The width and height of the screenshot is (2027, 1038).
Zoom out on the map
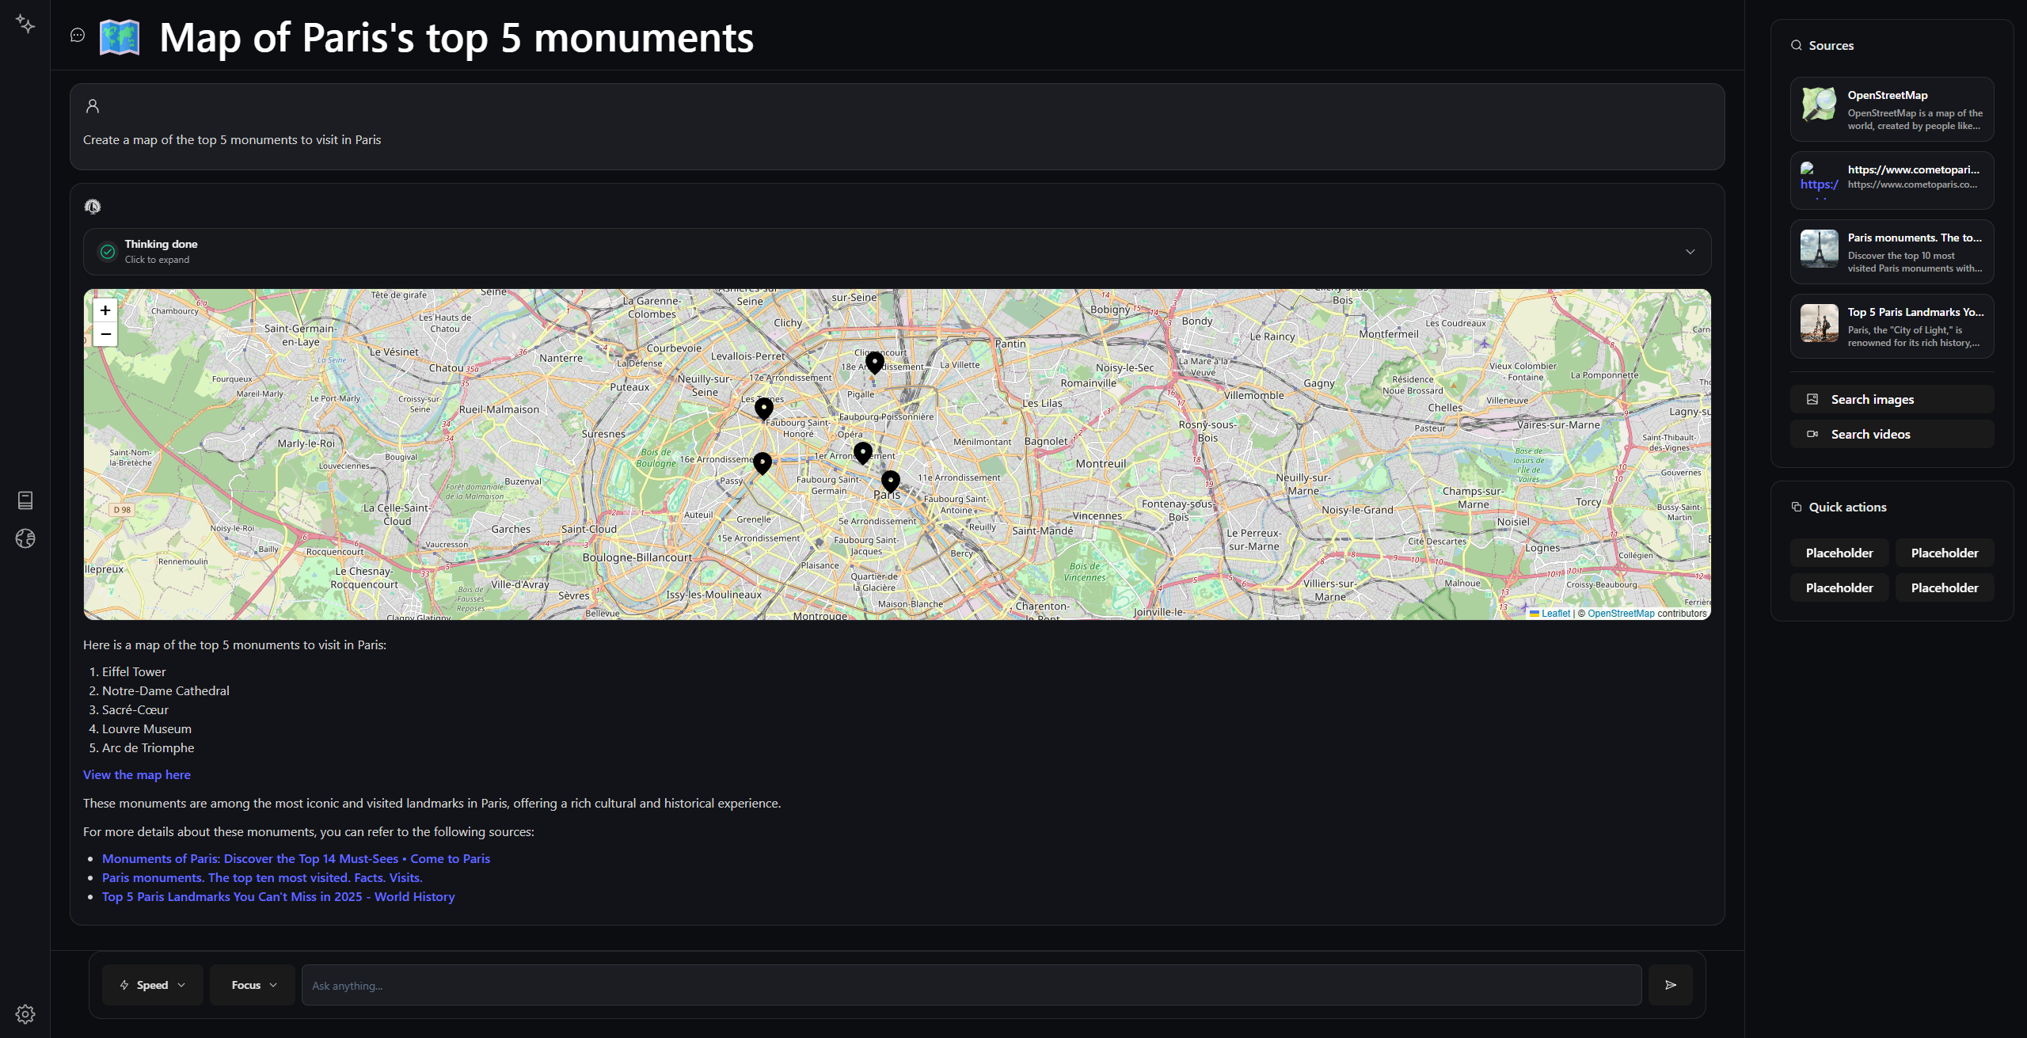(x=105, y=334)
